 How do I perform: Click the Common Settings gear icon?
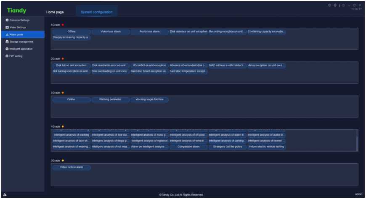tap(7, 20)
